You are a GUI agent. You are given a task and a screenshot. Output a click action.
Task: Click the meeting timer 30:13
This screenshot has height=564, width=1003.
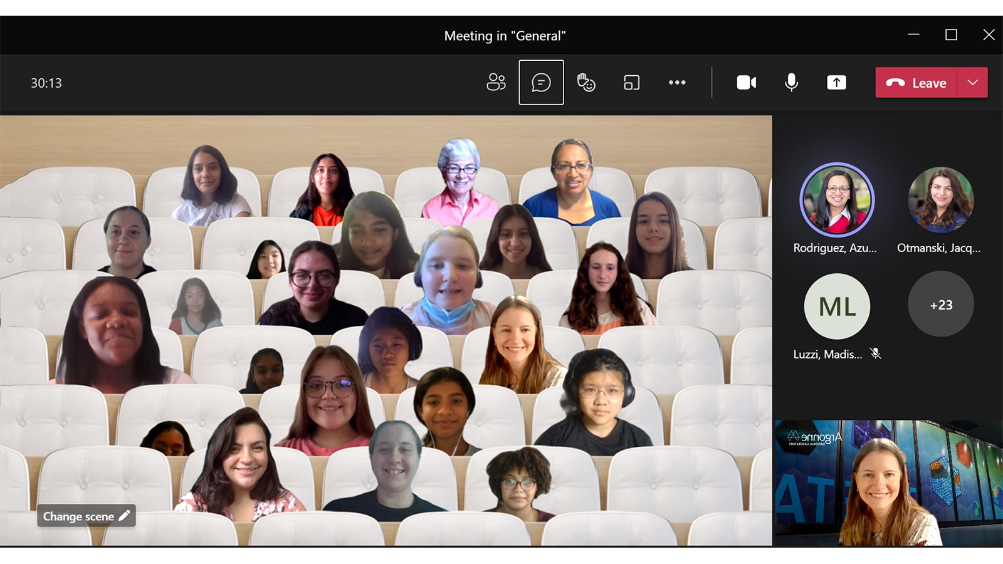click(x=46, y=83)
